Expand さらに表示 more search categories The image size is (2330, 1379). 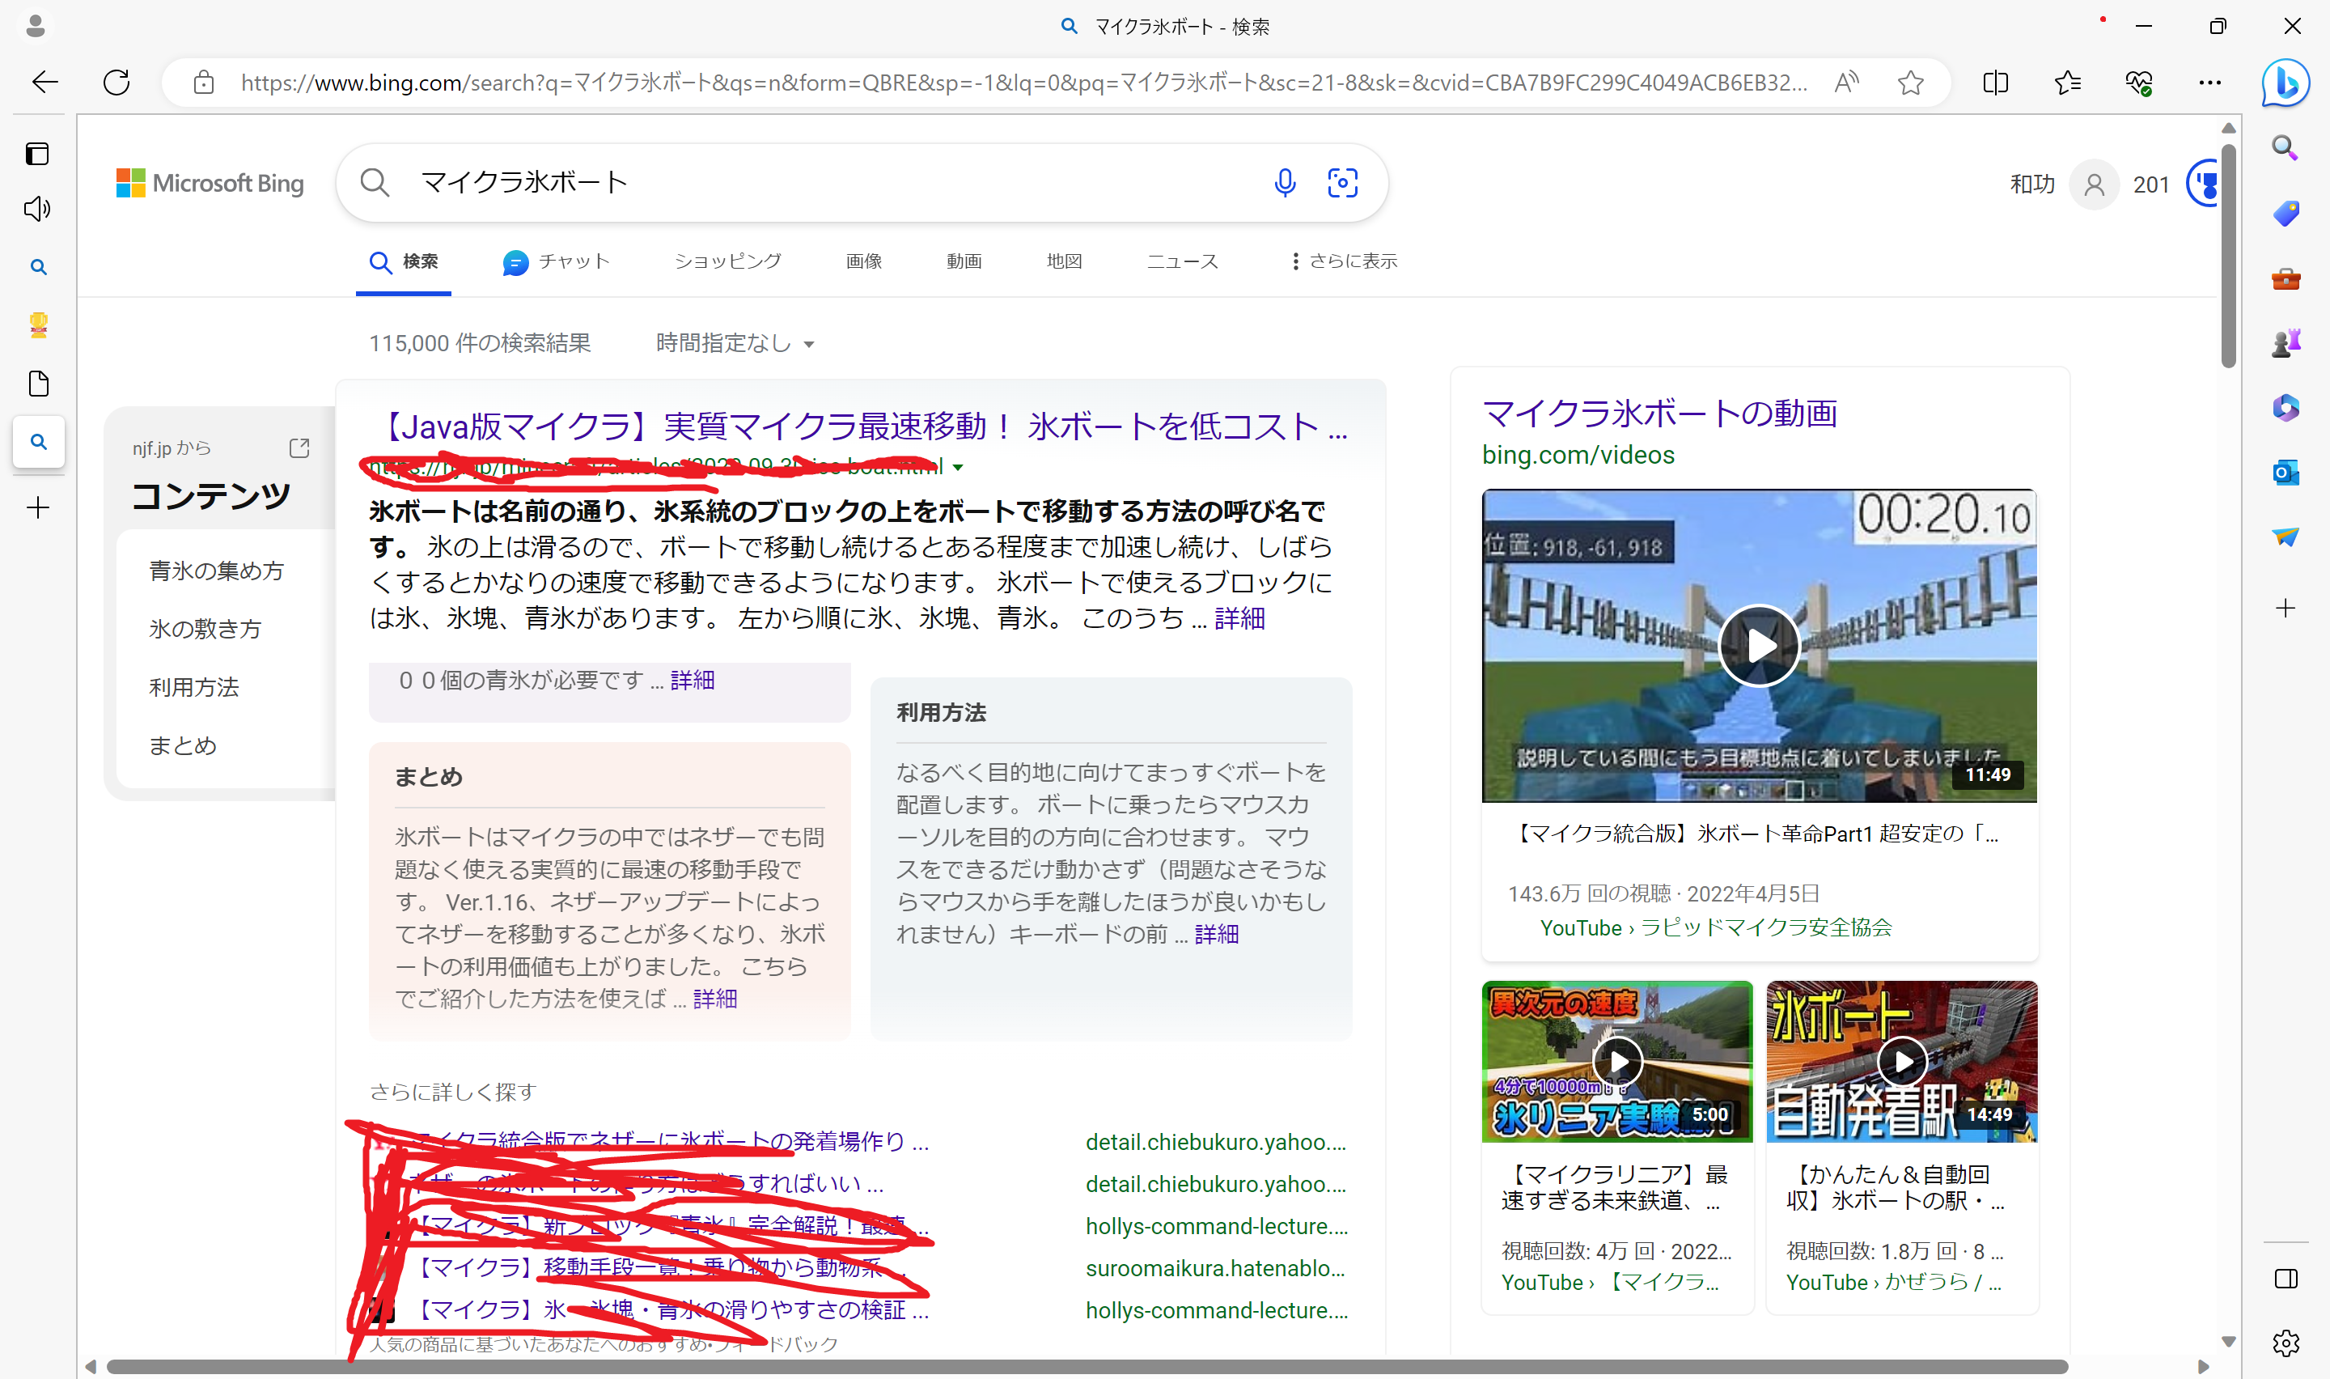[1343, 261]
